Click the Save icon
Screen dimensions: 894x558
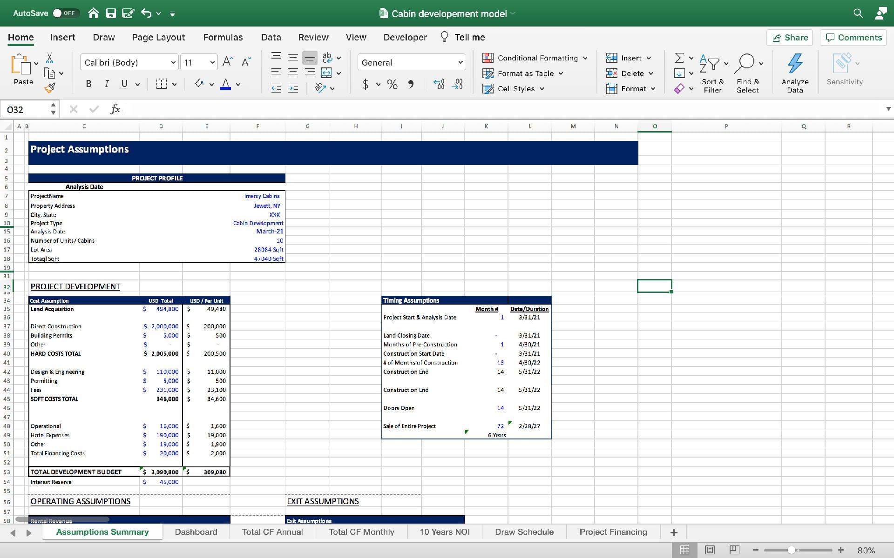point(111,13)
